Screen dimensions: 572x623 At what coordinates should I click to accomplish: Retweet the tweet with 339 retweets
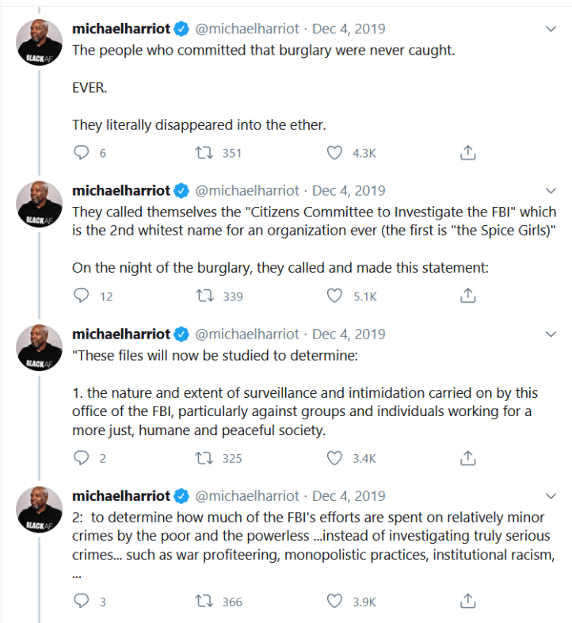(204, 296)
